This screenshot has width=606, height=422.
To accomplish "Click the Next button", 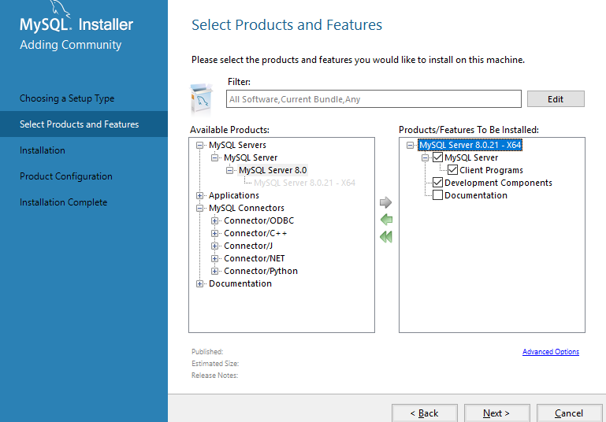I will click(496, 413).
